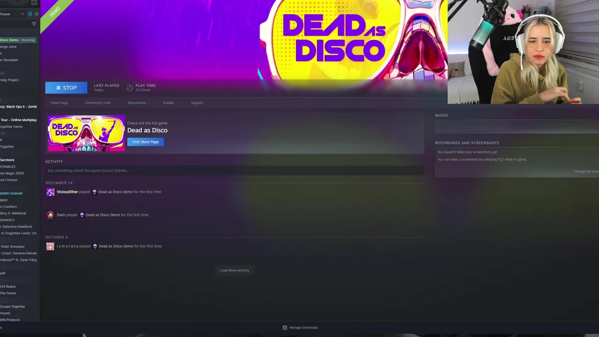The image size is (599, 337).
Task: Click the Dead as Disco promo thumbnail
Action: [86, 133]
